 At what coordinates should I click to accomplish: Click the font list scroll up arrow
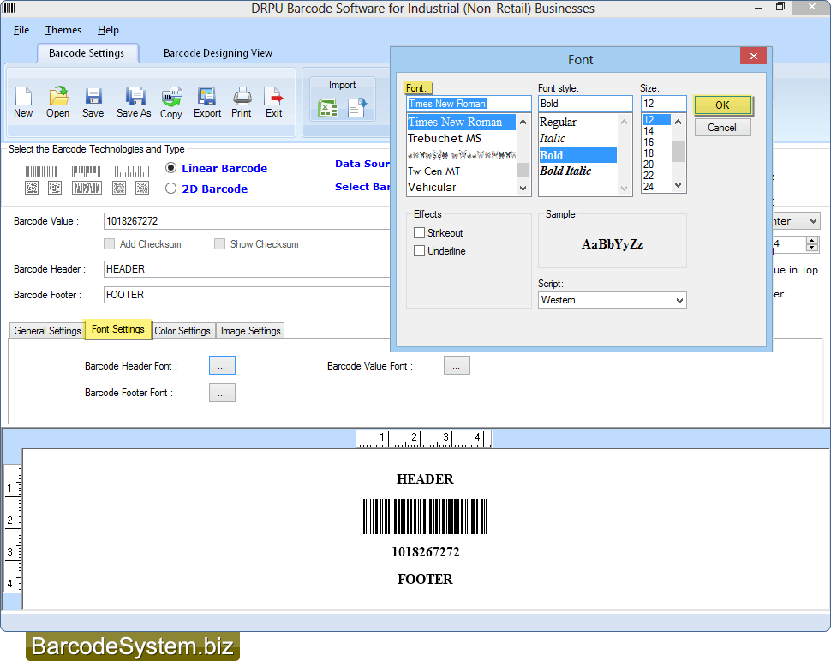[x=523, y=122]
